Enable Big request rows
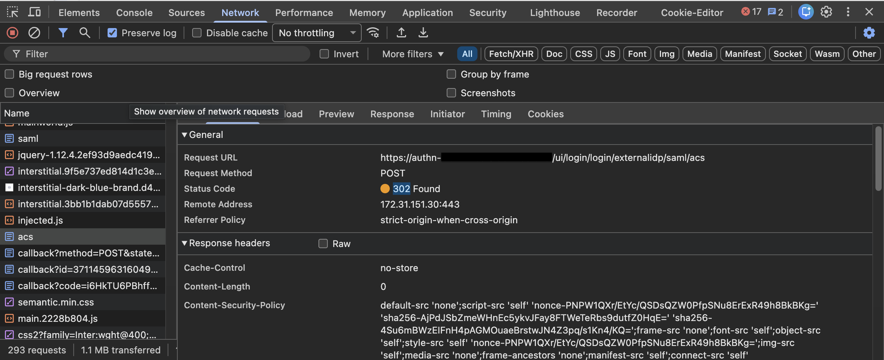Screen dimensions: 884x360 click(x=9, y=74)
